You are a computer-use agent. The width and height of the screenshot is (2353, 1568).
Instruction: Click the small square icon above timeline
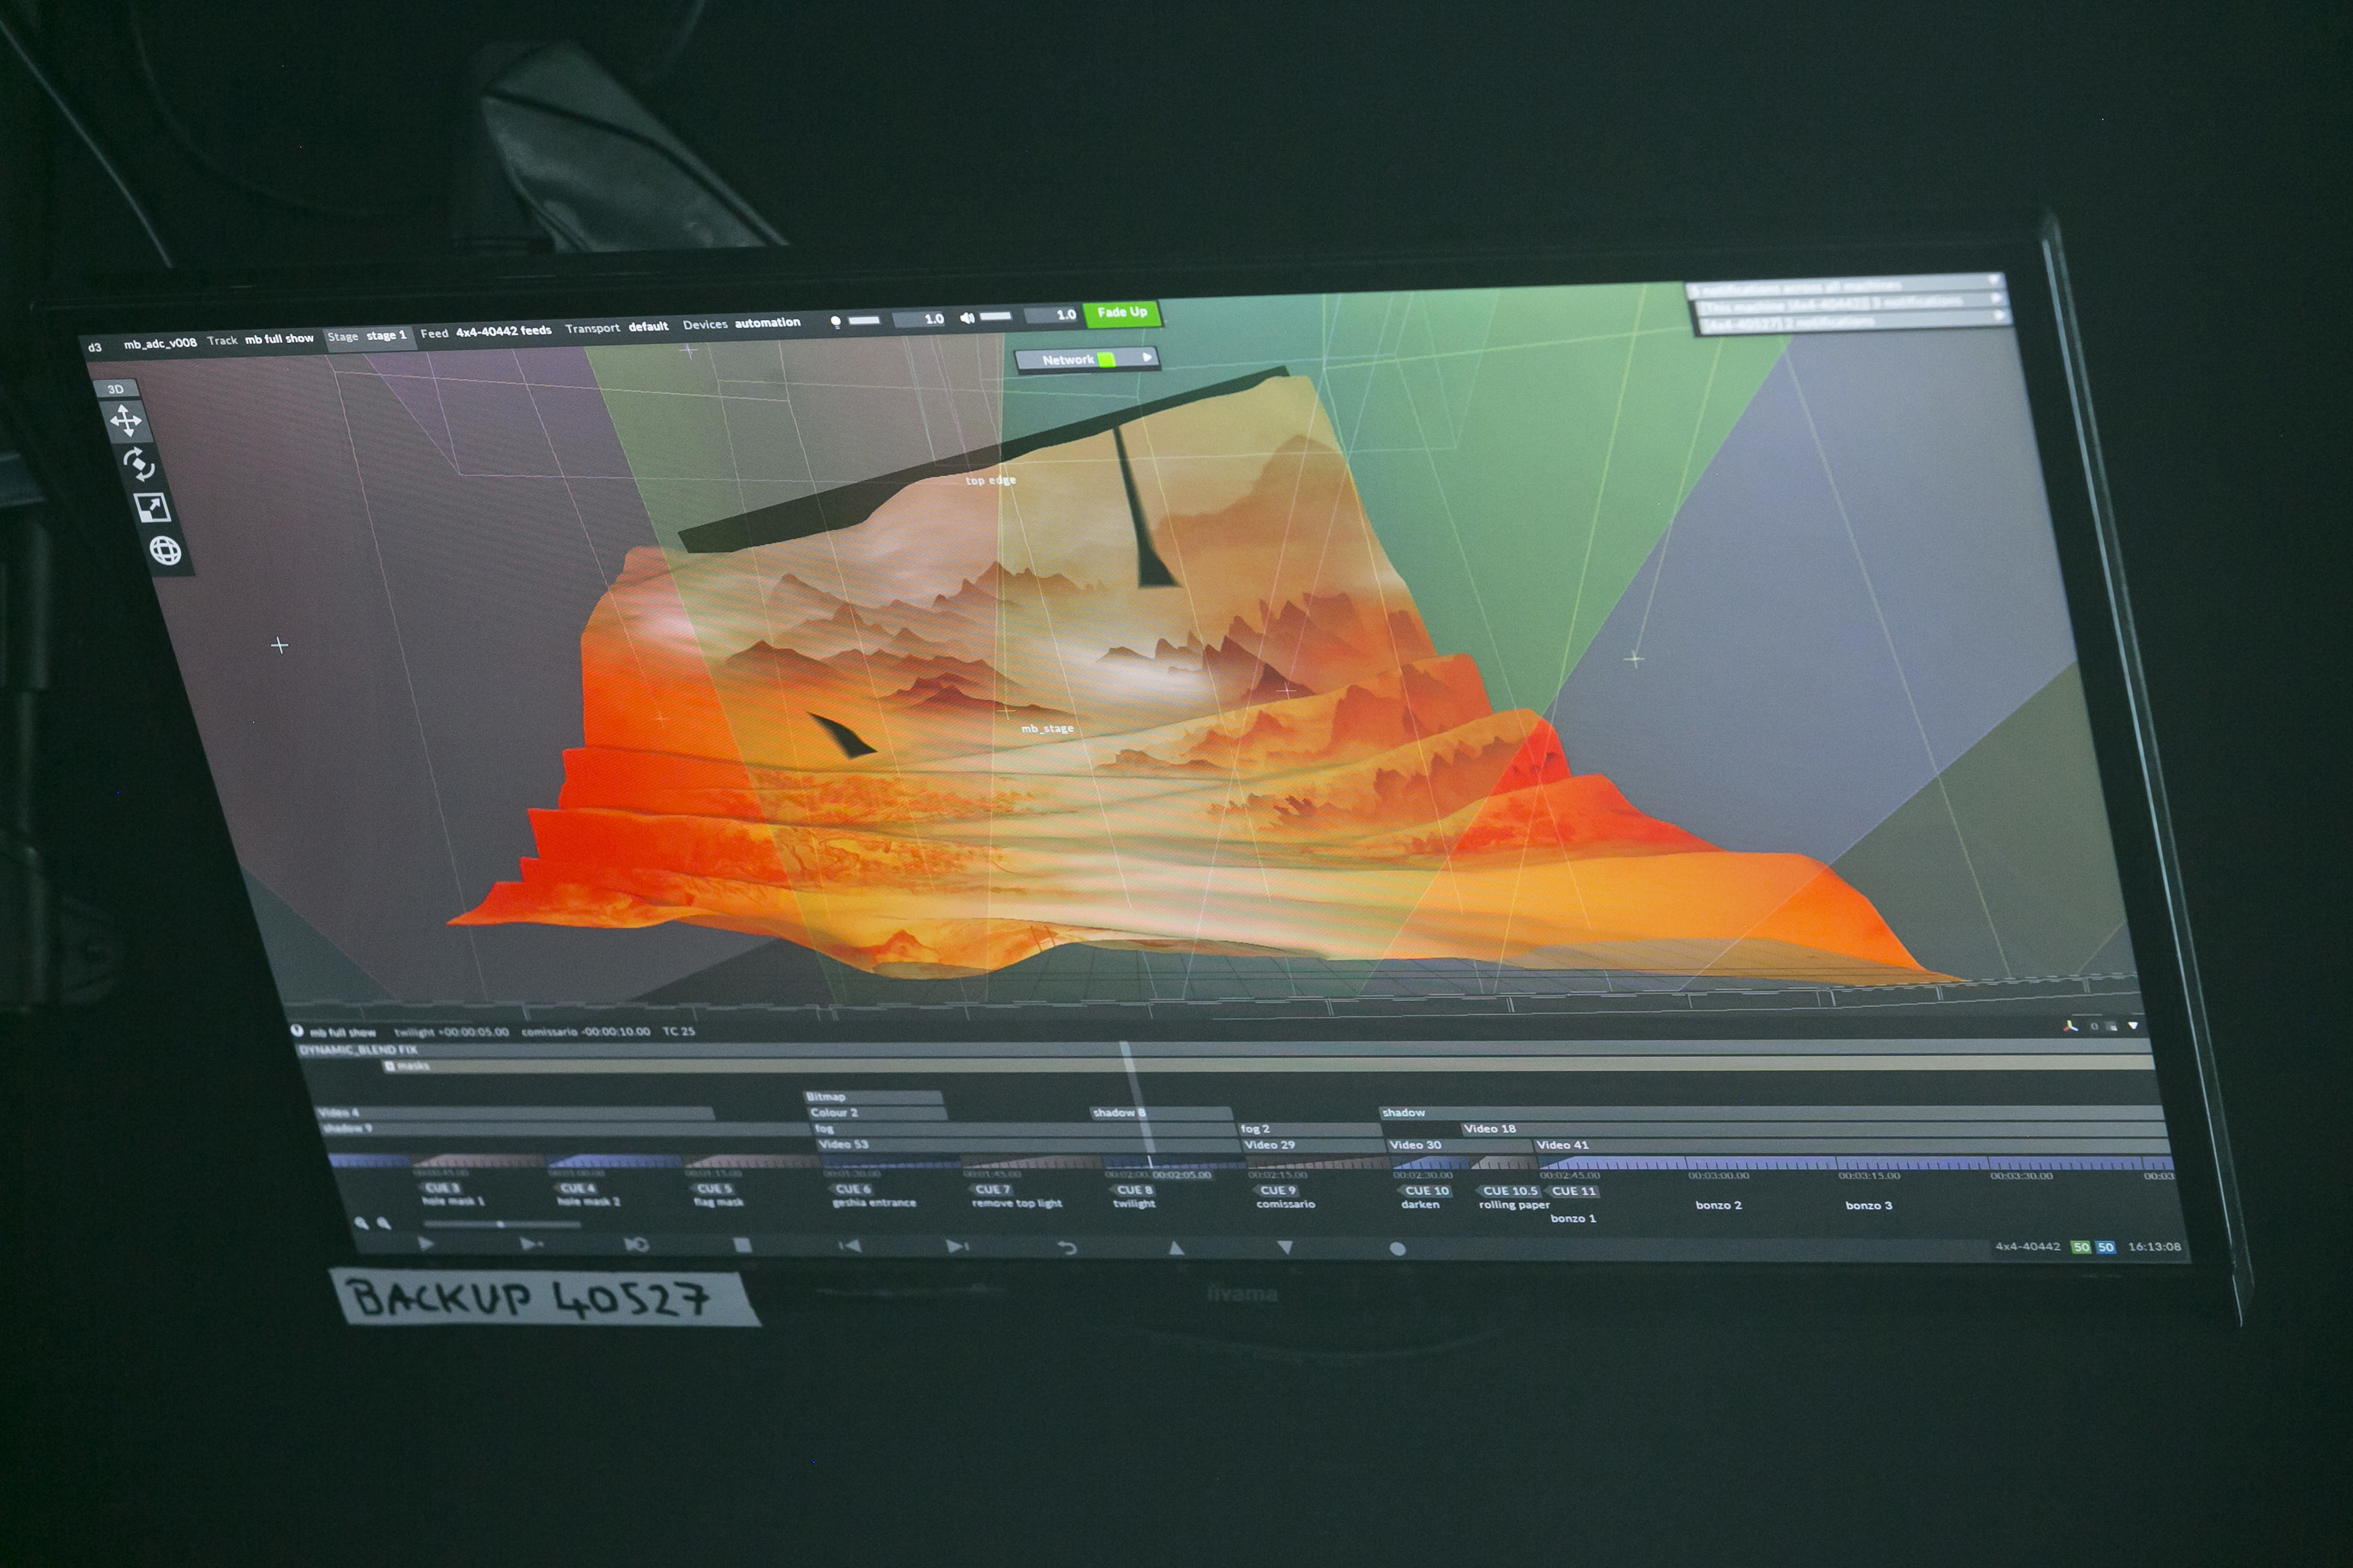(x=2112, y=1026)
